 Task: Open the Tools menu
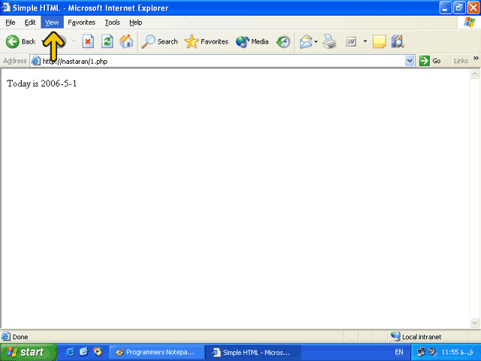(112, 23)
